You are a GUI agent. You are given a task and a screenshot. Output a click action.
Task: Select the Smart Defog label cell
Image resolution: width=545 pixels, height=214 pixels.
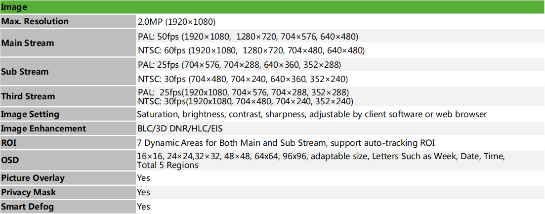pos(68,207)
